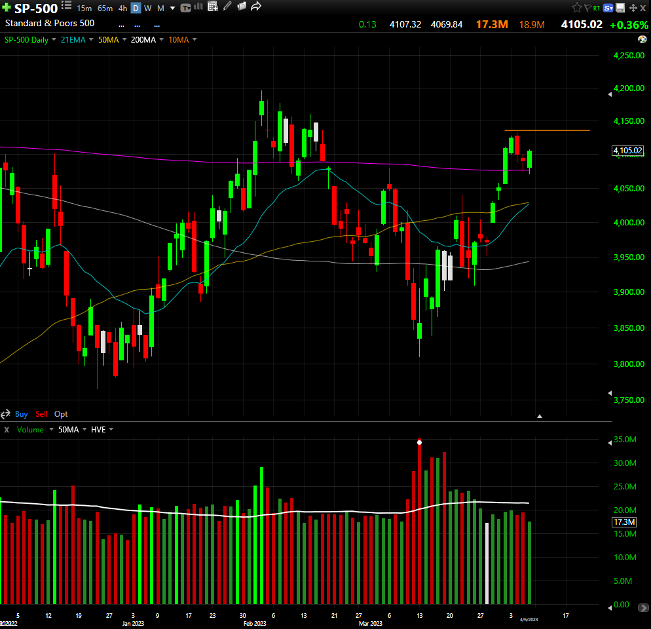Screen dimensions: 651x629
Task: Click the orange horizontal resistance line
Action: pos(547,130)
